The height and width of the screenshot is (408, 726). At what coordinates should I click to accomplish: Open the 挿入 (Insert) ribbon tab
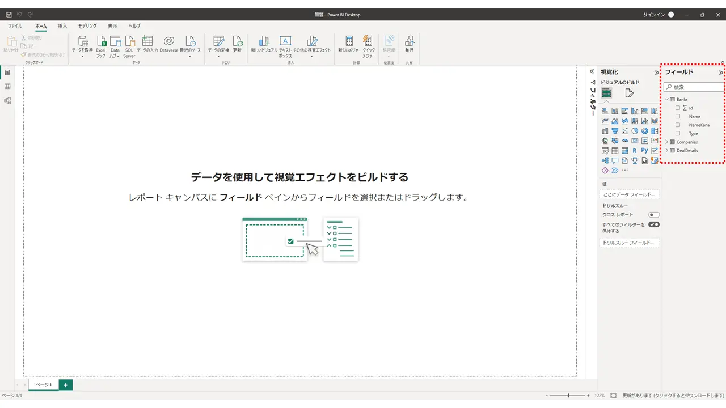click(62, 26)
